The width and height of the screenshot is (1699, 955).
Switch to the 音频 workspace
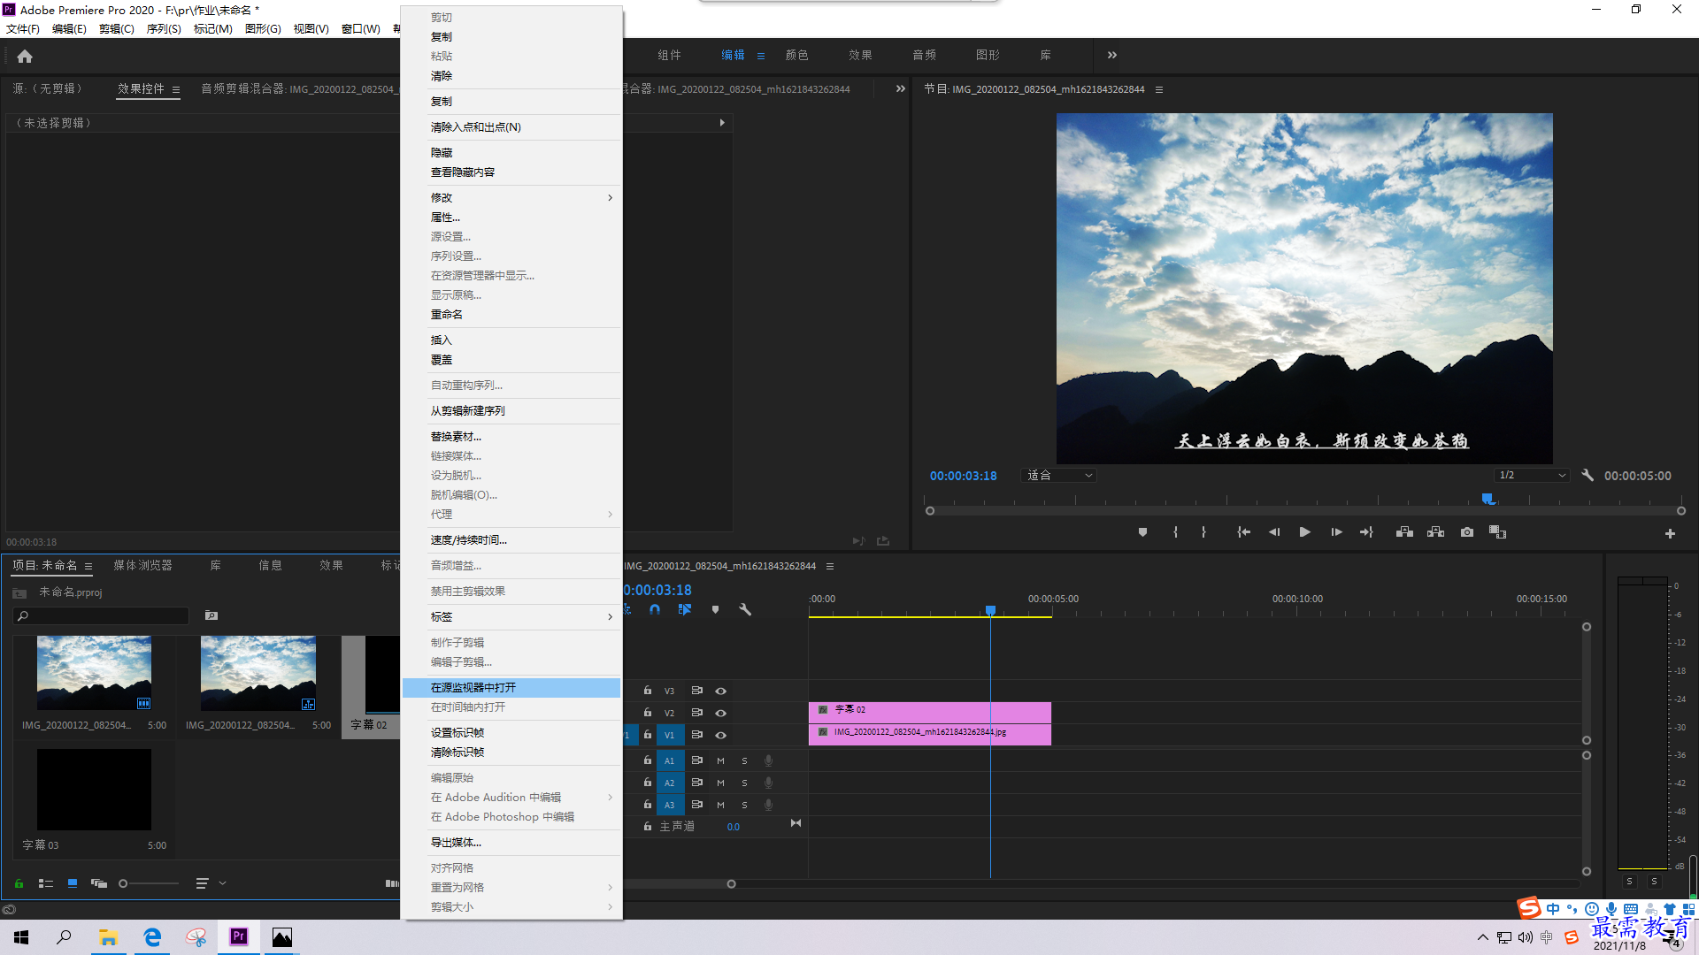[925, 55]
